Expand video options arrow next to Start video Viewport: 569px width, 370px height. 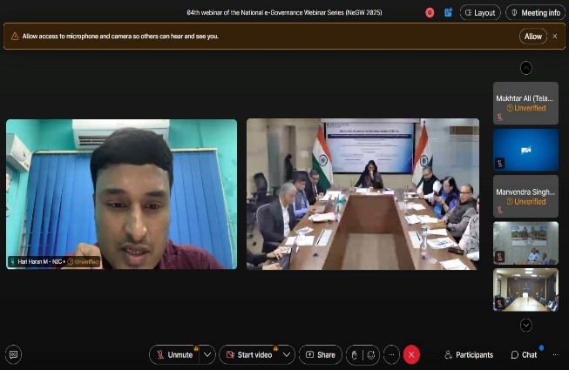(287, 355)
